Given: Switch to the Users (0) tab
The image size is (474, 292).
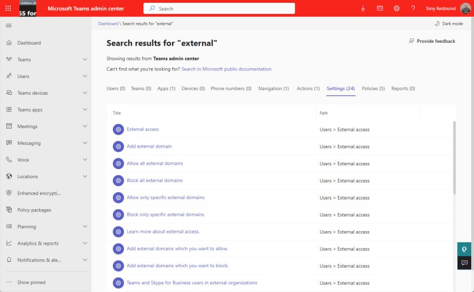Looking at the screenshot, I should (116, 89).
